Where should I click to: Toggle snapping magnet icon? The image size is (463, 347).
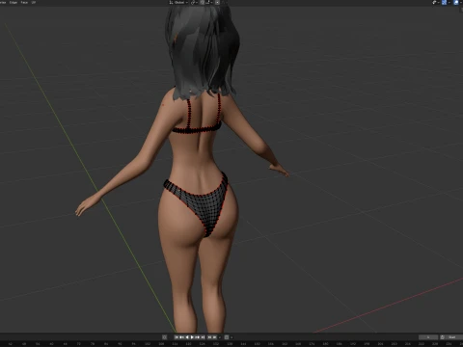202,3
